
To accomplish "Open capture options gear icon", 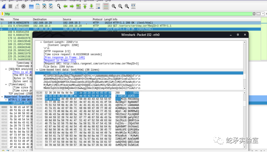I will coord(23,6).
